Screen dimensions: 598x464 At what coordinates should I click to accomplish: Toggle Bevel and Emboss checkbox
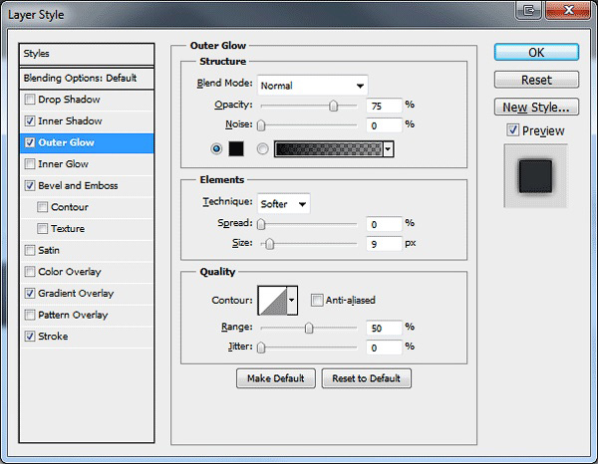[x=30, y=186]
